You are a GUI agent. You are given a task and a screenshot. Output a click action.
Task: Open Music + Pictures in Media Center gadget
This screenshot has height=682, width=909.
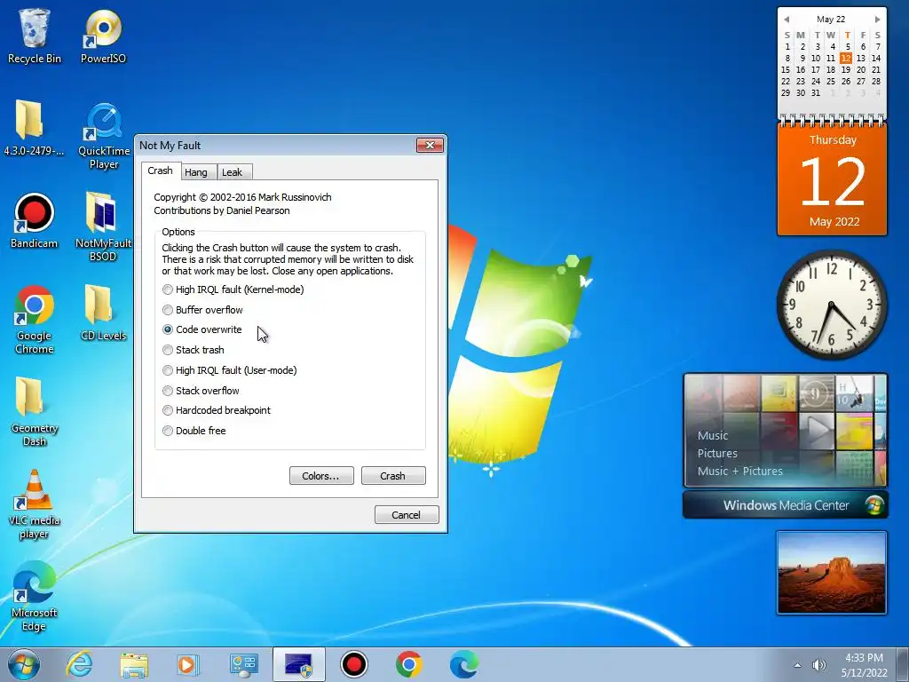739,471
